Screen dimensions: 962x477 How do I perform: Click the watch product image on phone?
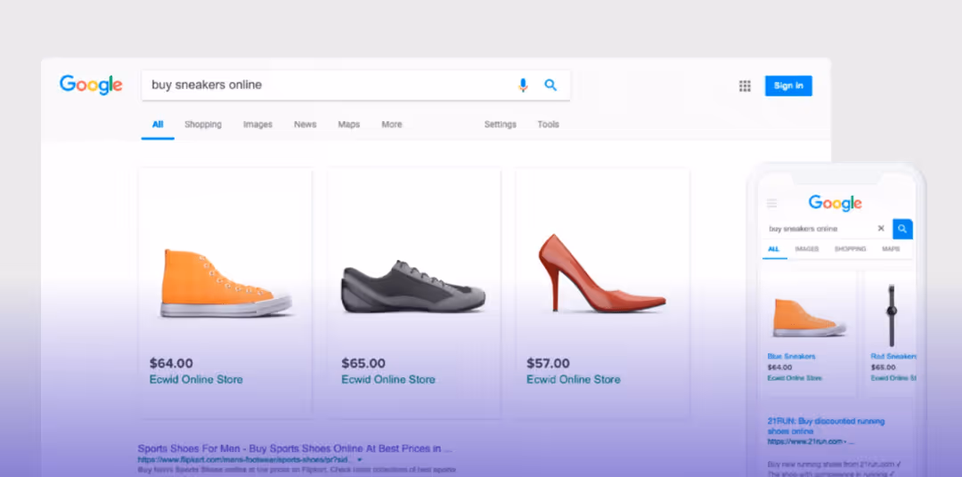tap(892, 315)
